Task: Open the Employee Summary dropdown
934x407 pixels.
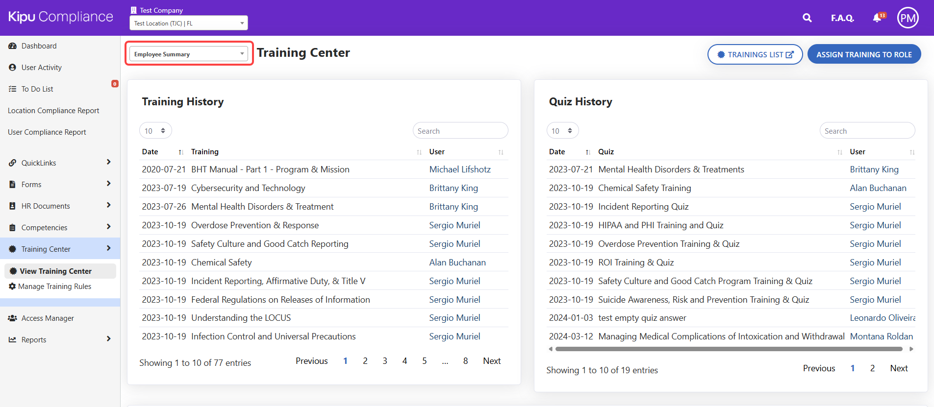Action: (x=189, y=54)
